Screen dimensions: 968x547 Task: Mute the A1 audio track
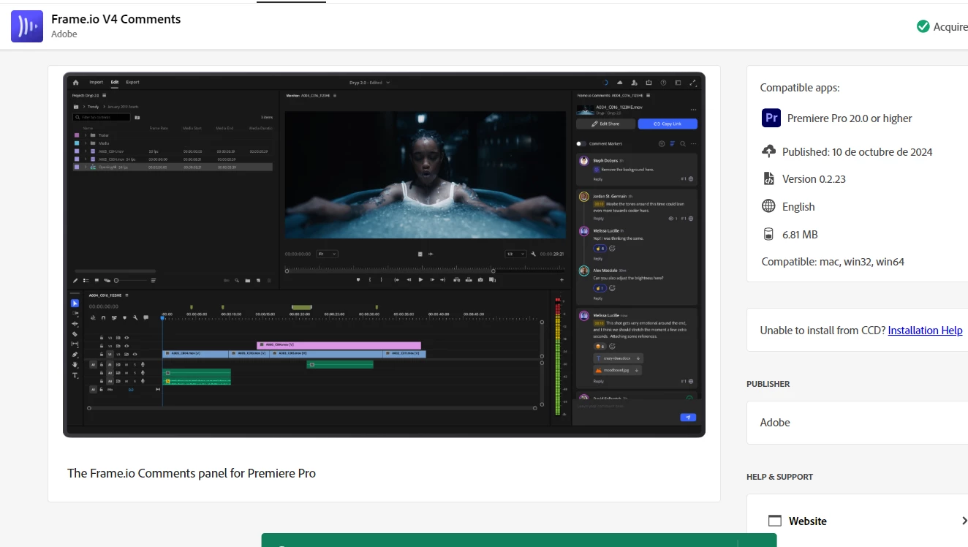pos(126,364)
